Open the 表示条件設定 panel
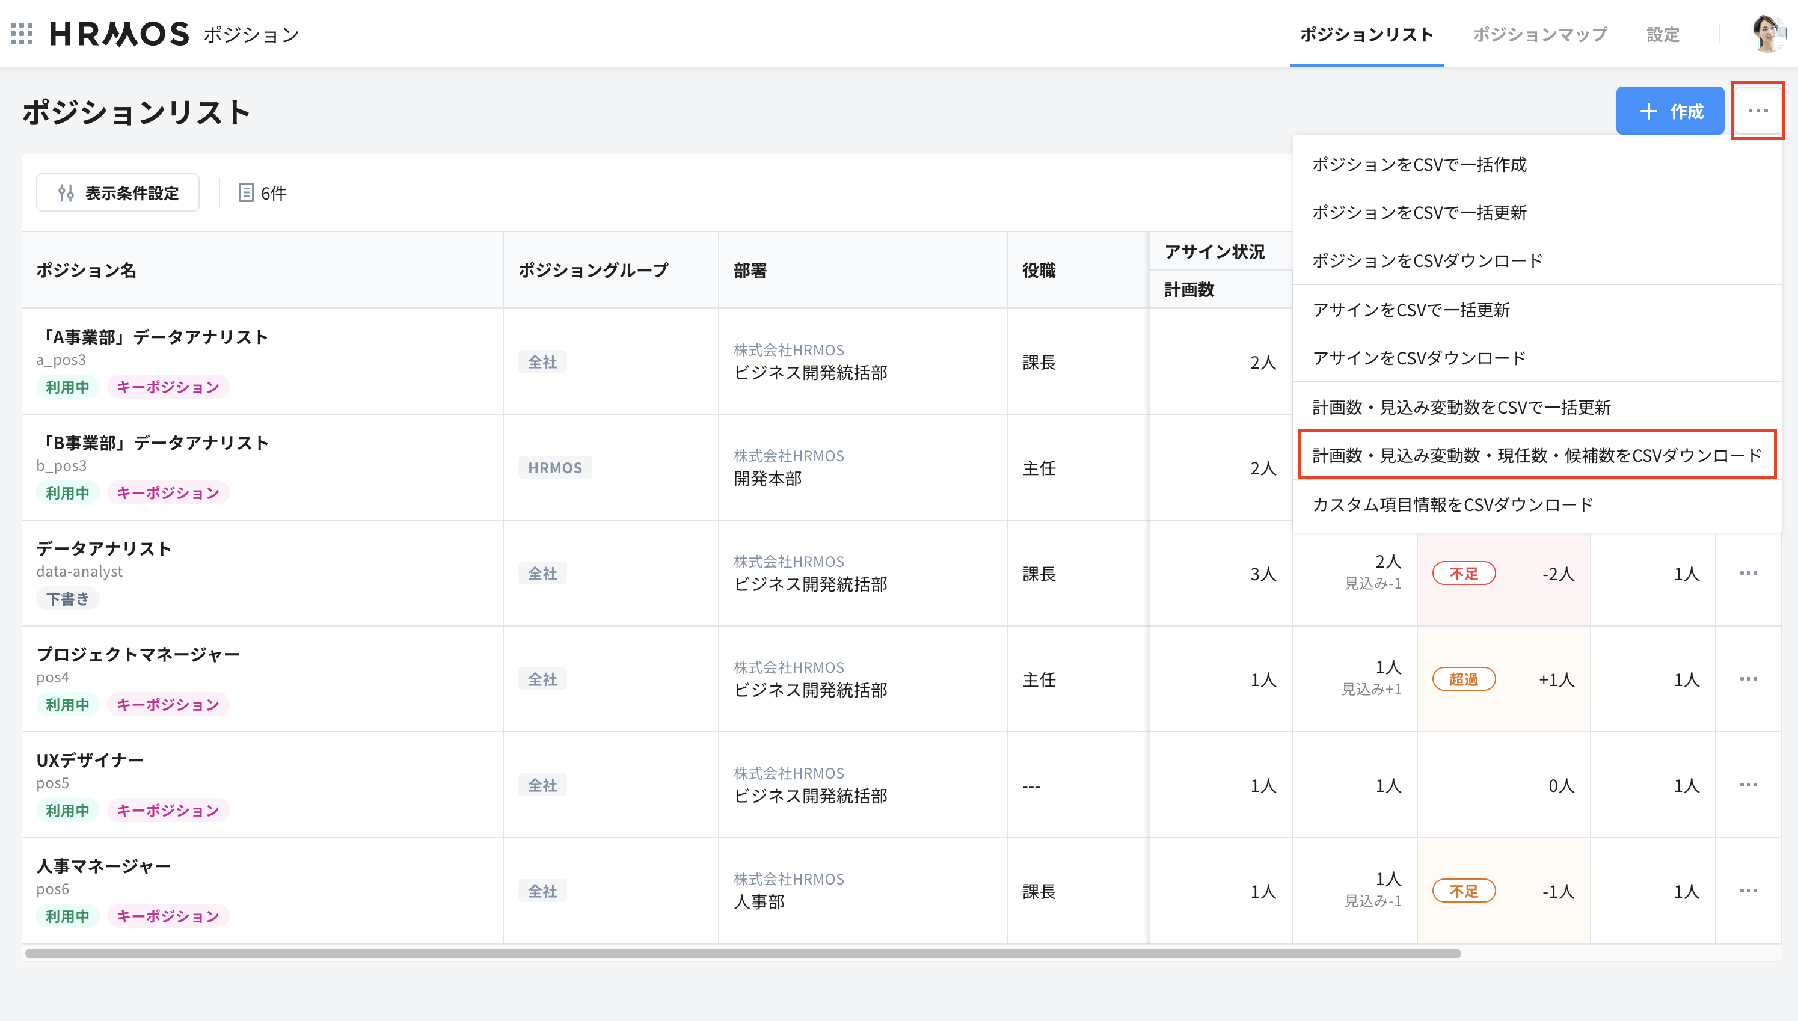This screenshot has width=1798, height=1021. coord(117,192)
